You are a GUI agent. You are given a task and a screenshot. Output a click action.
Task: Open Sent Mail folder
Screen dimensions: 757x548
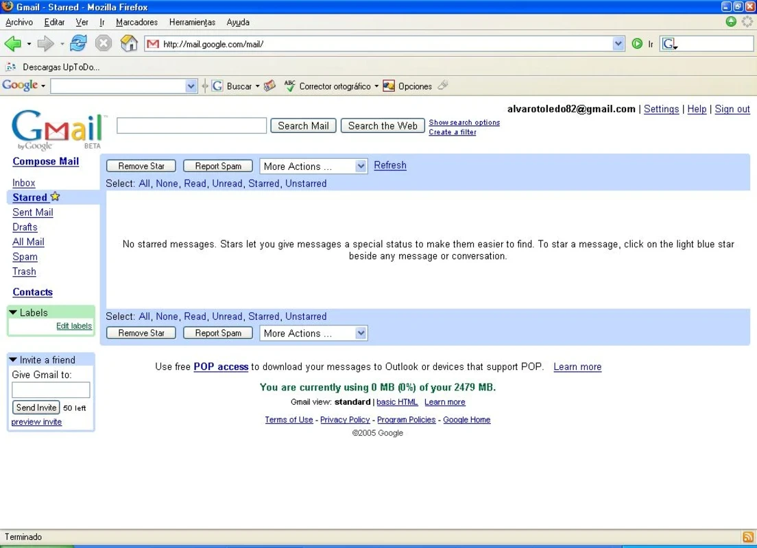tap(33, 212)
